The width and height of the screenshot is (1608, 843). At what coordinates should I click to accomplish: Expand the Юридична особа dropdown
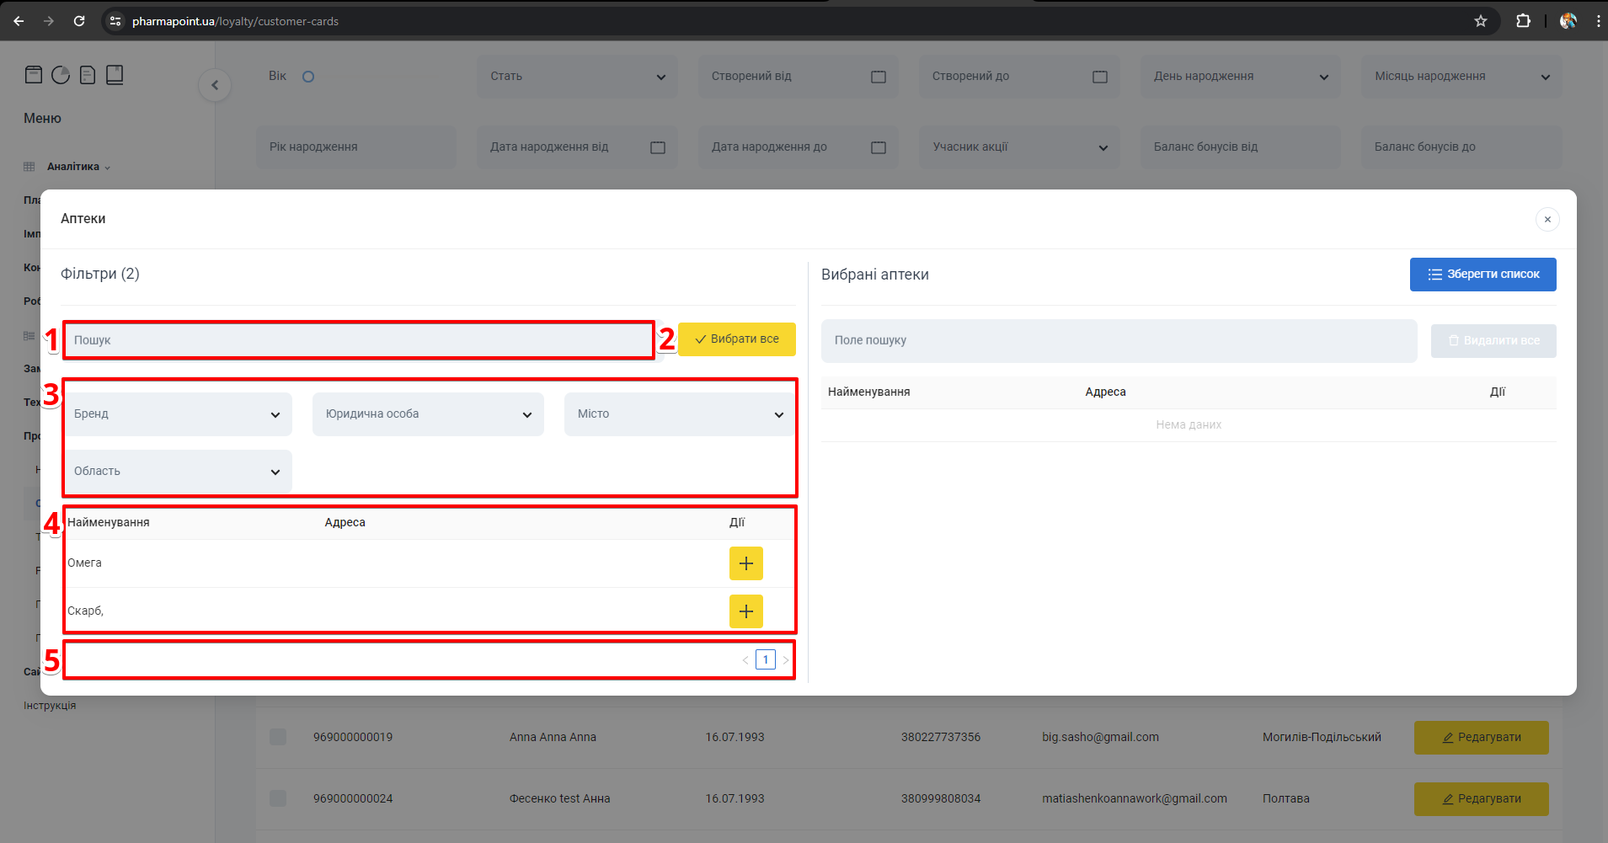(428, 414)
